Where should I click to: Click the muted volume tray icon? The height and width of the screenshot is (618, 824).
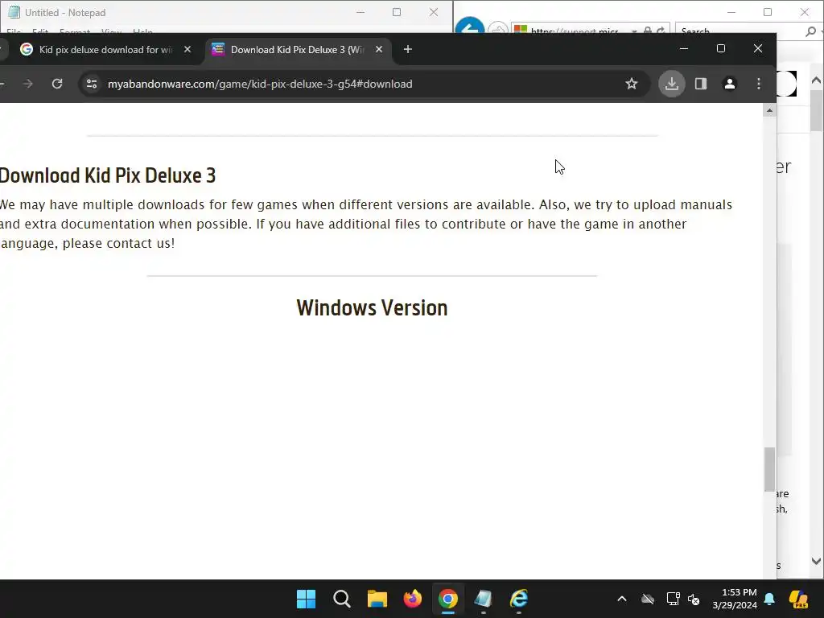tap(693, 599)
